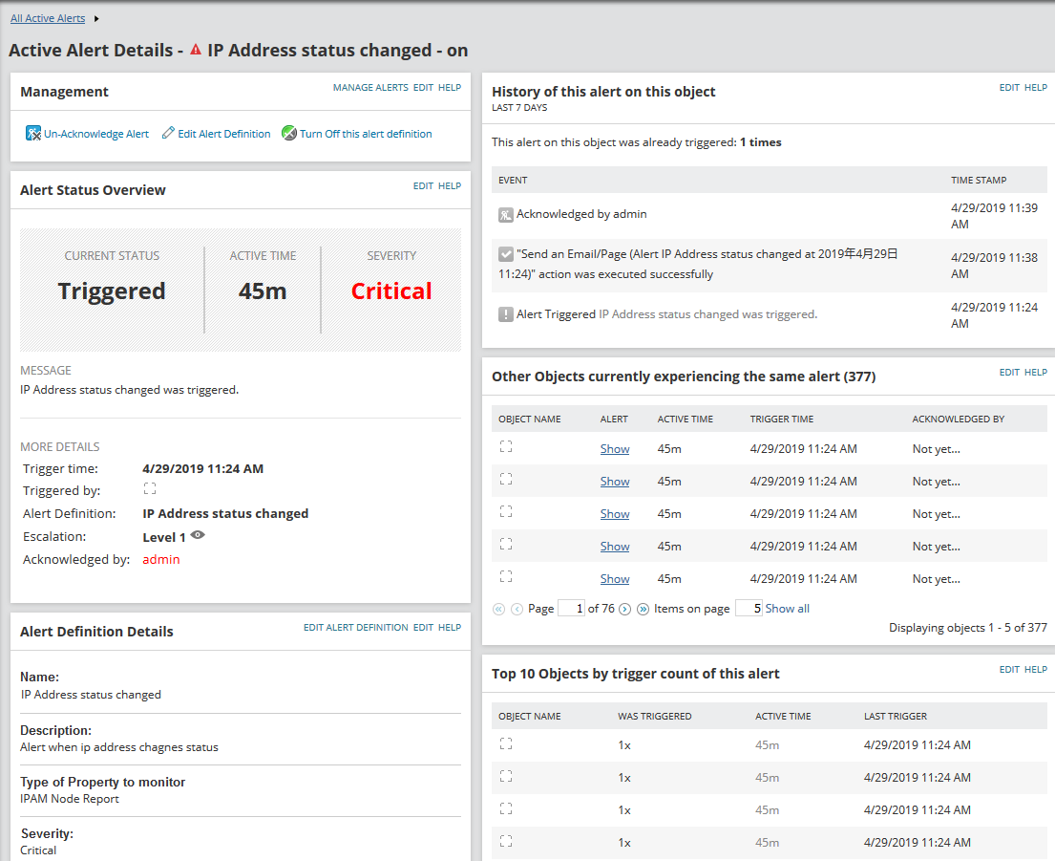The image size is (1055, 861).
Task: Click EDIT in Top 10 Objects header
Action: point(1009,669)
